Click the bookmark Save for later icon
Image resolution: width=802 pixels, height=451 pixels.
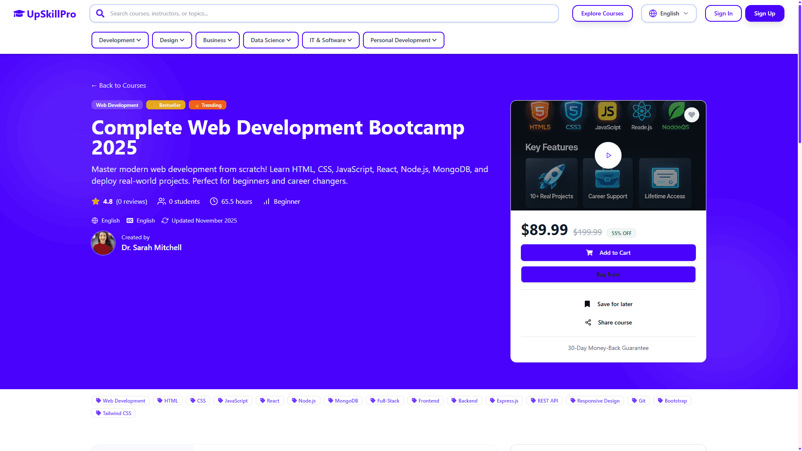point(587,304)
